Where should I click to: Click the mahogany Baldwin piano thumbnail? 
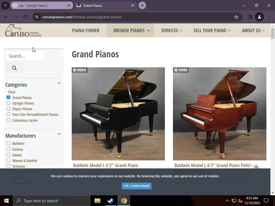click(220, 114)
